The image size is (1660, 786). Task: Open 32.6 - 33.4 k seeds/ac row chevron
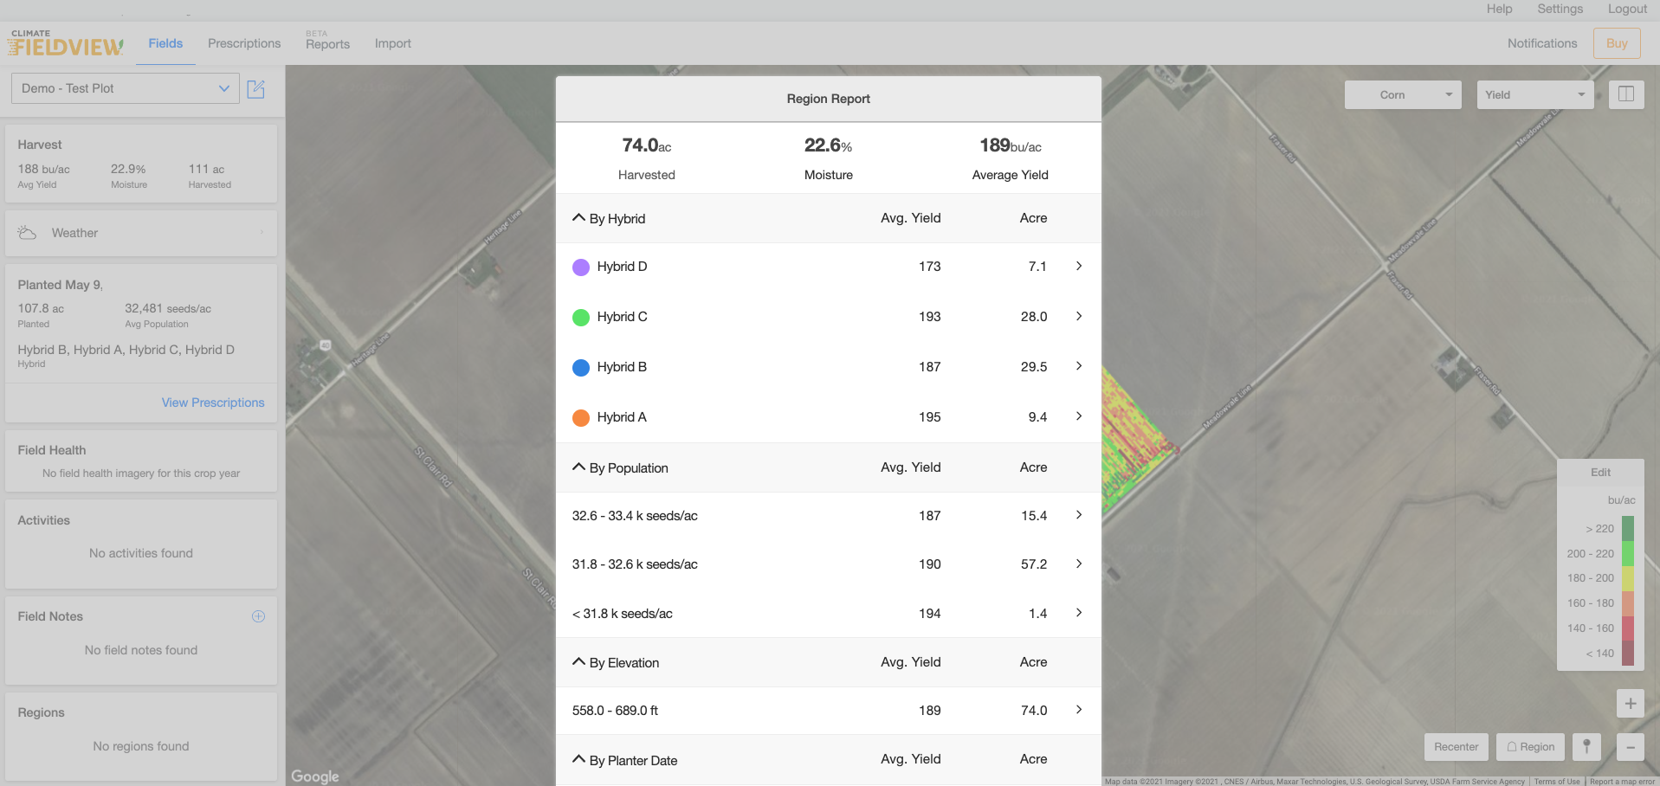click(x=1079, y=515)
